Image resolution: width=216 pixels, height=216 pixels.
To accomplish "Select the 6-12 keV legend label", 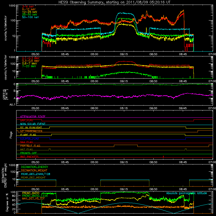I will click(x=29, y=9).
